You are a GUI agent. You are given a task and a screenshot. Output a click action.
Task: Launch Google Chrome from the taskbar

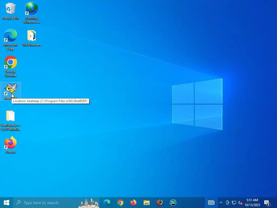[x=120, y=203]
